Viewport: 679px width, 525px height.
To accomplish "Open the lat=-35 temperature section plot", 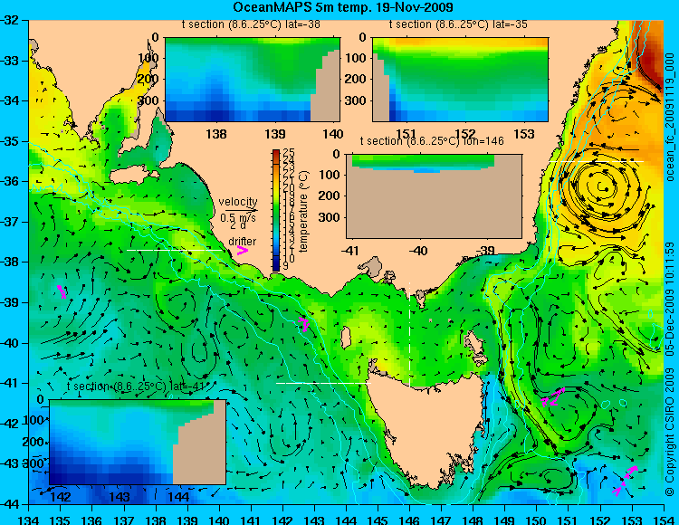I will pyautogui.click(x=460, y=80).
